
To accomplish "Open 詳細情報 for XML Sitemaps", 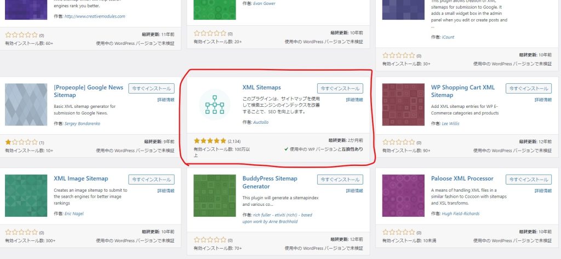I will 354,100.
